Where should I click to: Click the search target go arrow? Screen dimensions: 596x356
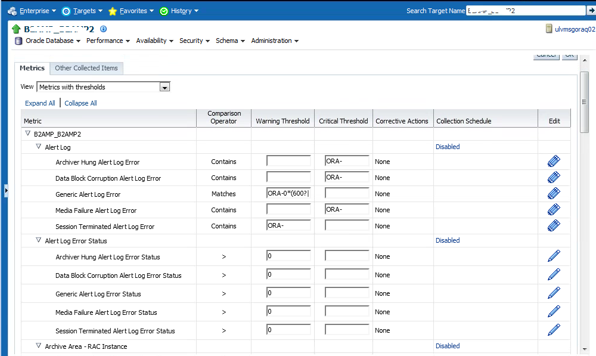[591, 11]
